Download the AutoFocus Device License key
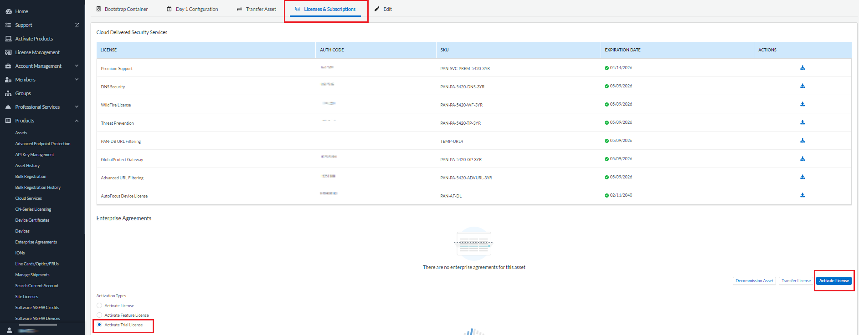The width and height of the screenshot is (859, 335). click(x=802, y=195)
